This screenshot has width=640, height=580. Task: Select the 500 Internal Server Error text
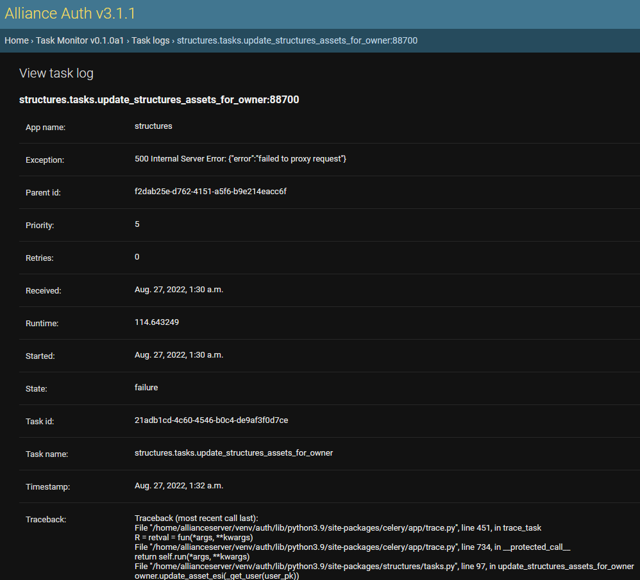(x=240, y=159)
